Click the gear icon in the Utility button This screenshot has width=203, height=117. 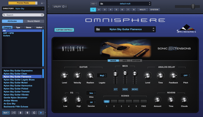pos(63,7)
